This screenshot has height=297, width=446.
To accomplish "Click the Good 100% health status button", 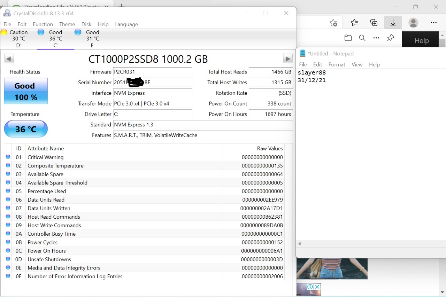I will point(26,91).
